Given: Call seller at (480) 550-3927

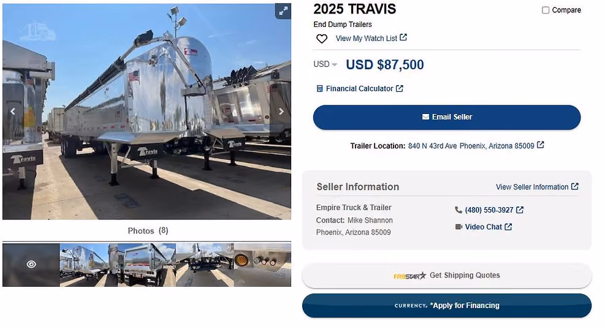Looking at the screenshot, I should [489, 210].
